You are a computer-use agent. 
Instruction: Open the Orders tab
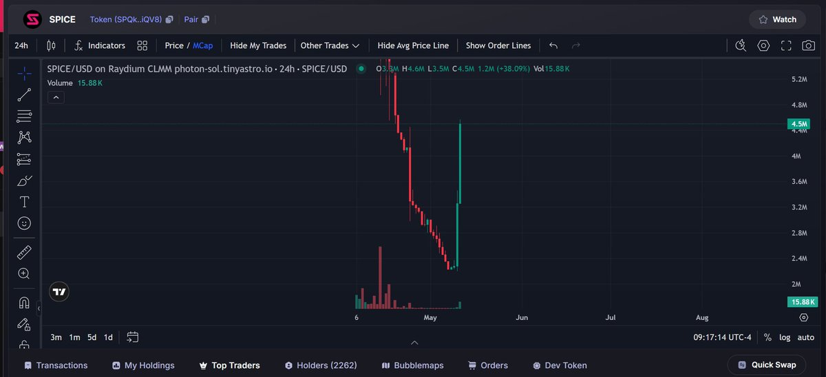488,365
